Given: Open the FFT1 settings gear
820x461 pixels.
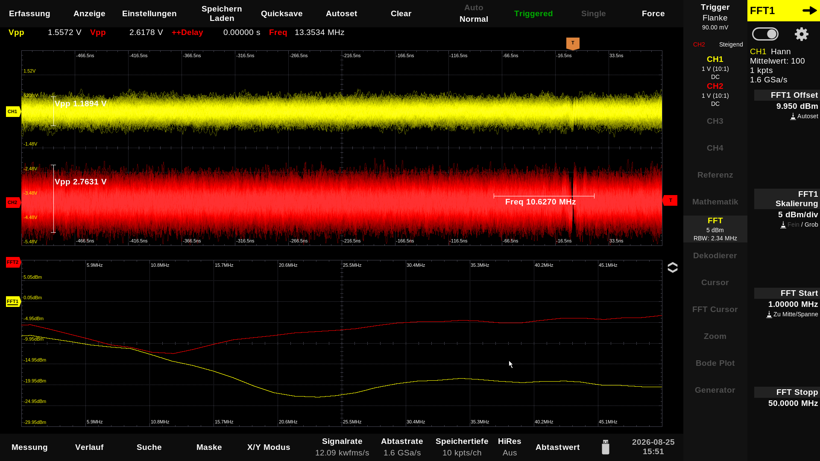Looking at the screenshot, I should (x=801, y=34).
